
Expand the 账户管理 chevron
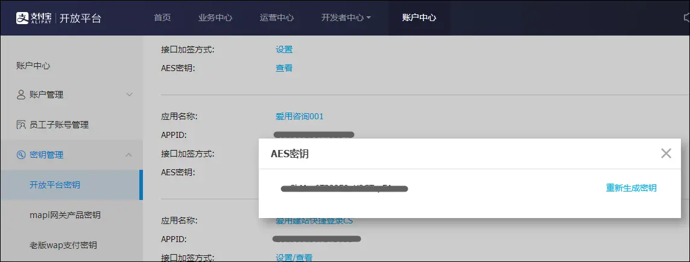(129, 95)
